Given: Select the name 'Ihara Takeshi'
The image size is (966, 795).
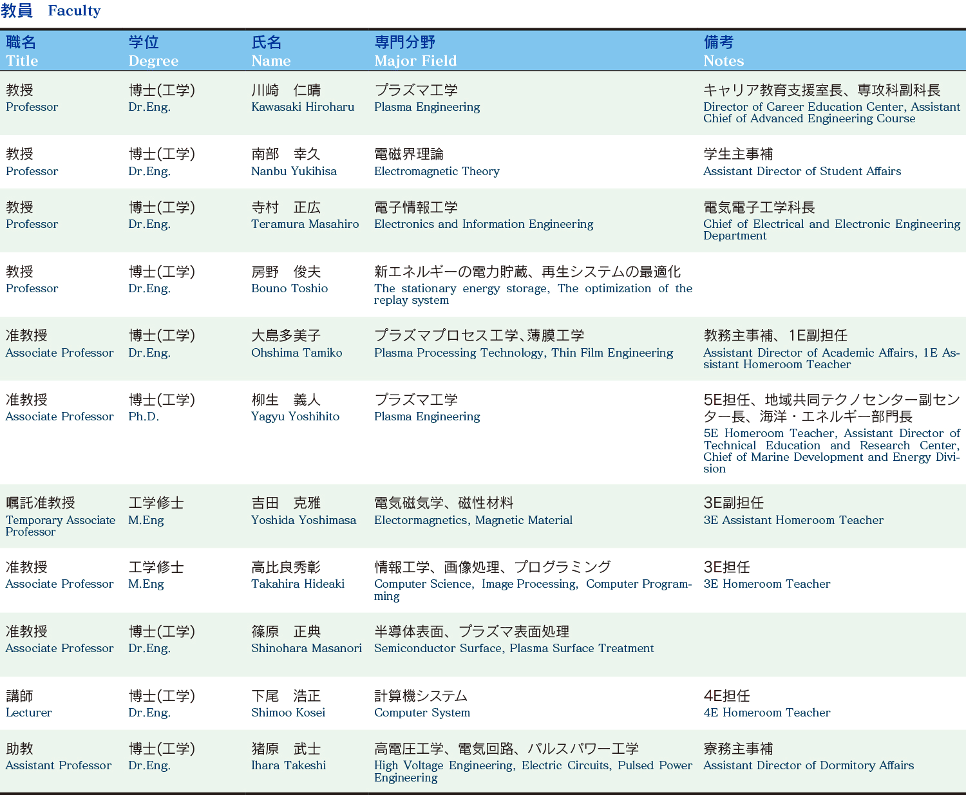Looking at the screenshot, I should [x=289, y=765].
